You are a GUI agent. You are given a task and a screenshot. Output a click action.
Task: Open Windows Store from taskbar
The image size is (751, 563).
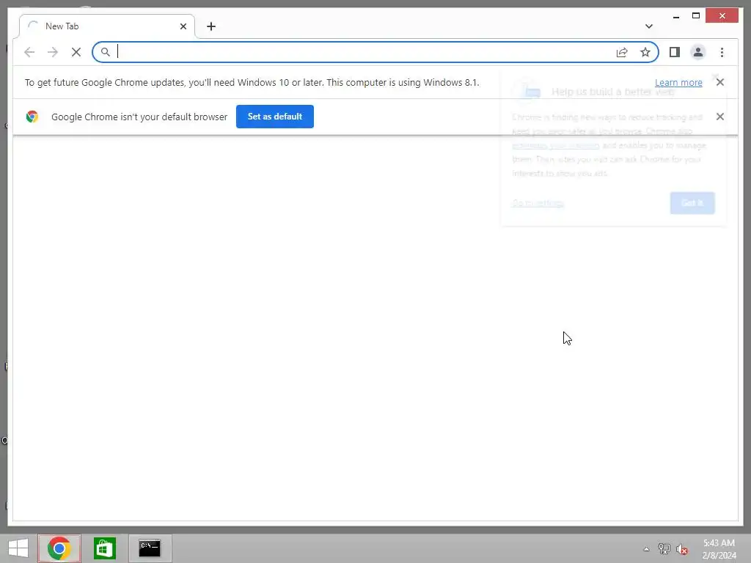[104, 548]
